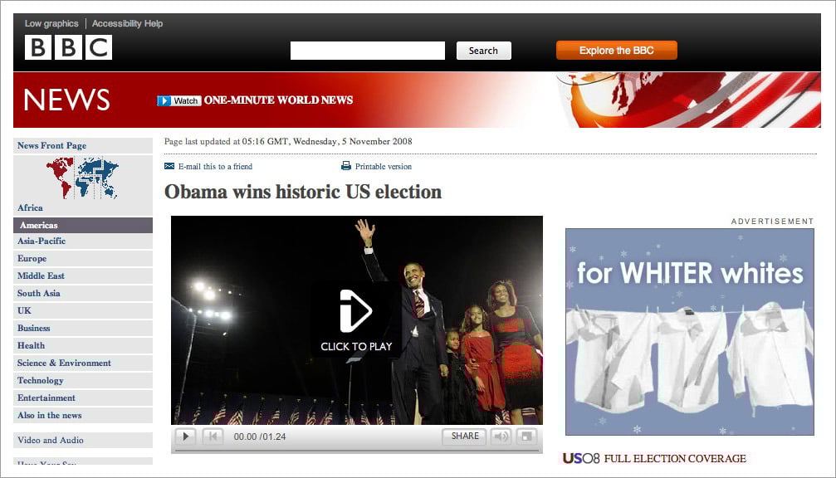Viewport: 836px width, 478px height.
Task: Click the BBC logo
Action: pos(68,47)
